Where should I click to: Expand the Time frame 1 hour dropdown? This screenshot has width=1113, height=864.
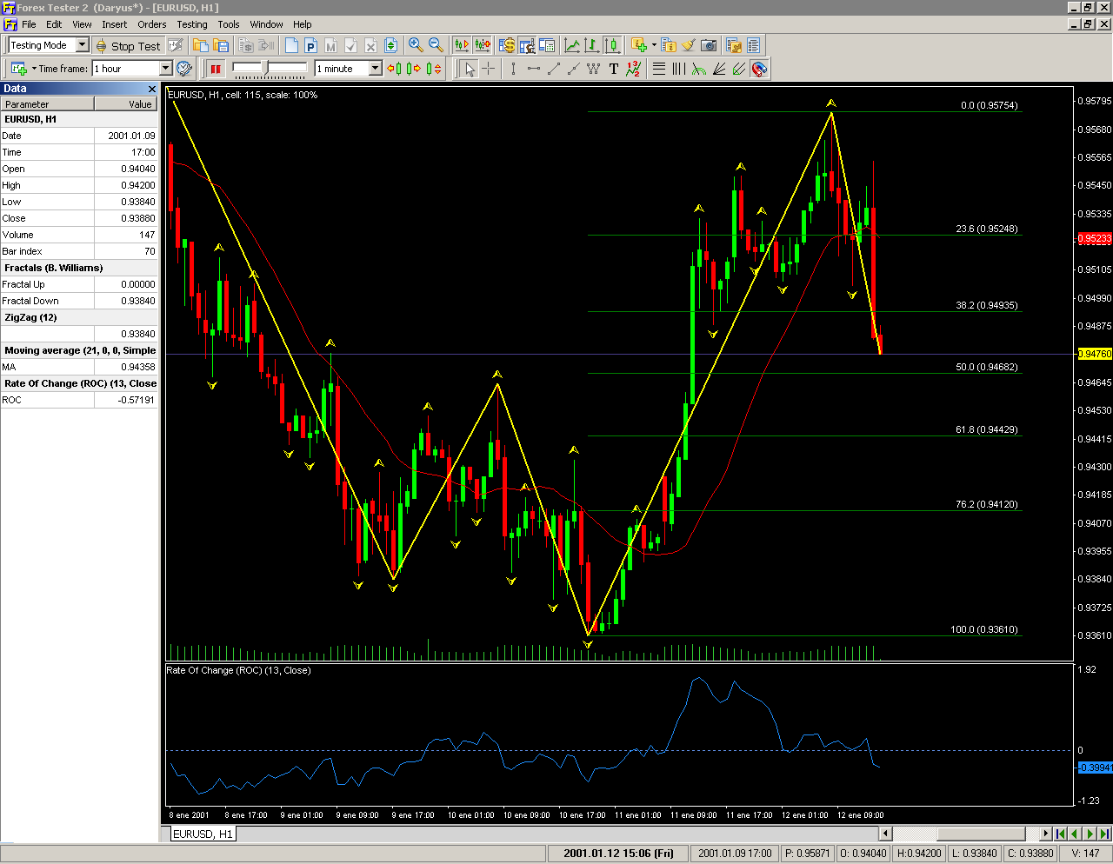(165, 69)
